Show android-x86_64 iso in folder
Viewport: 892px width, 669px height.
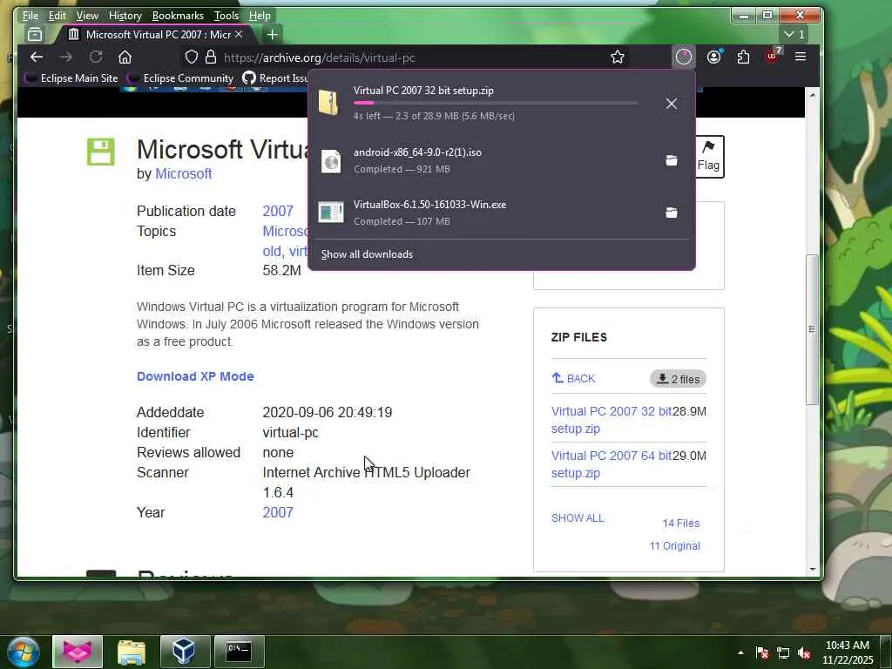pyautogui.click(x=672, y=160)
